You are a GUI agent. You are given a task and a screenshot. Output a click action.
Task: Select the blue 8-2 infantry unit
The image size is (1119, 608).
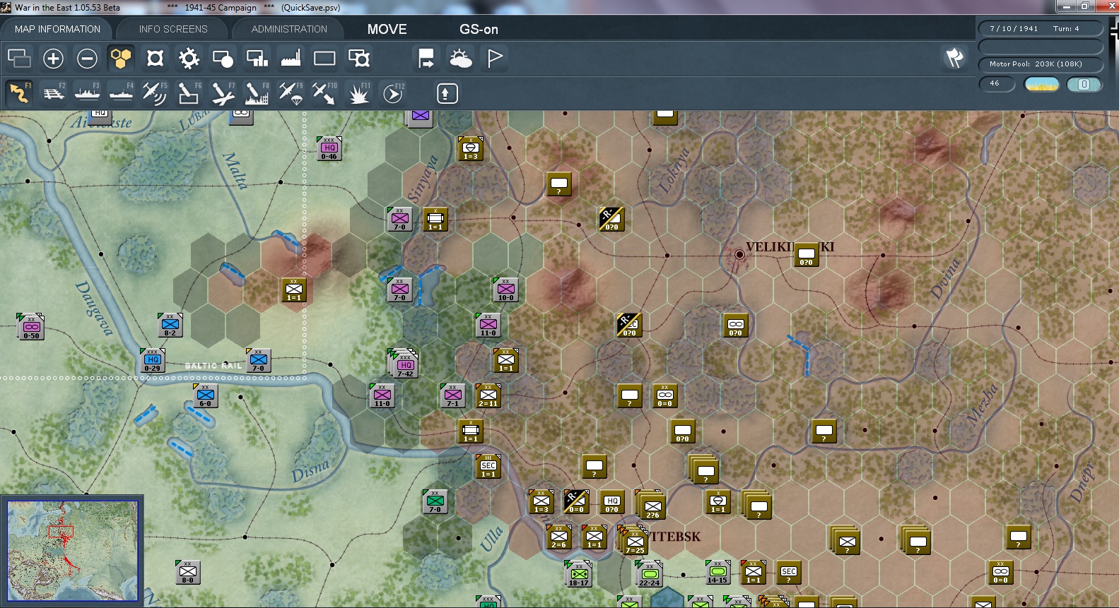click(170, 325)
